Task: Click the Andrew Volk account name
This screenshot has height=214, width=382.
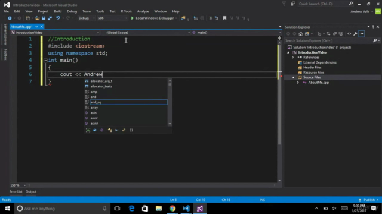Action: tap(360, 12)
